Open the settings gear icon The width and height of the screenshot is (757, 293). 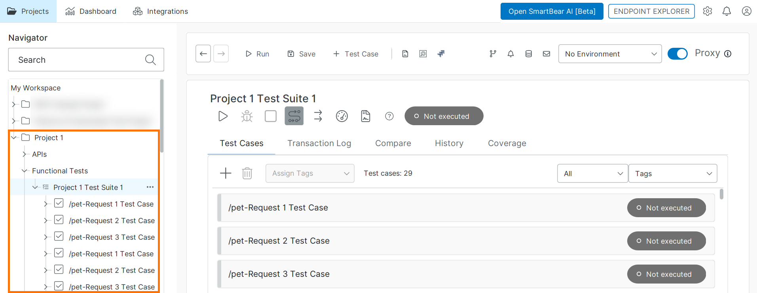[708, 11]
